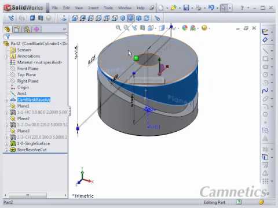
Task: Click the Select cursor tool icon
Action: coord(224,8)
